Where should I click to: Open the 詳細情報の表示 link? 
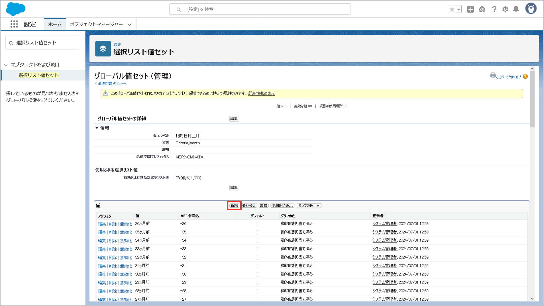pyautogui.click(x=262, y=93)
